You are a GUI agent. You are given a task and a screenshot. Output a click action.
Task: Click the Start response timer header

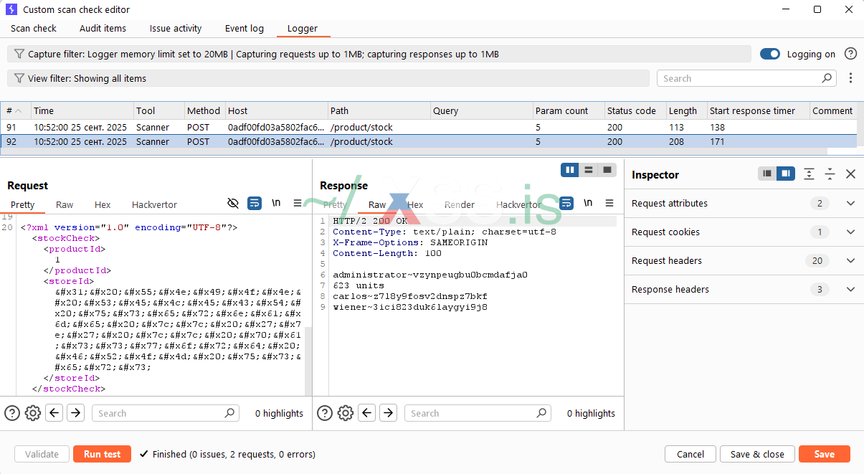click(757, 110)
